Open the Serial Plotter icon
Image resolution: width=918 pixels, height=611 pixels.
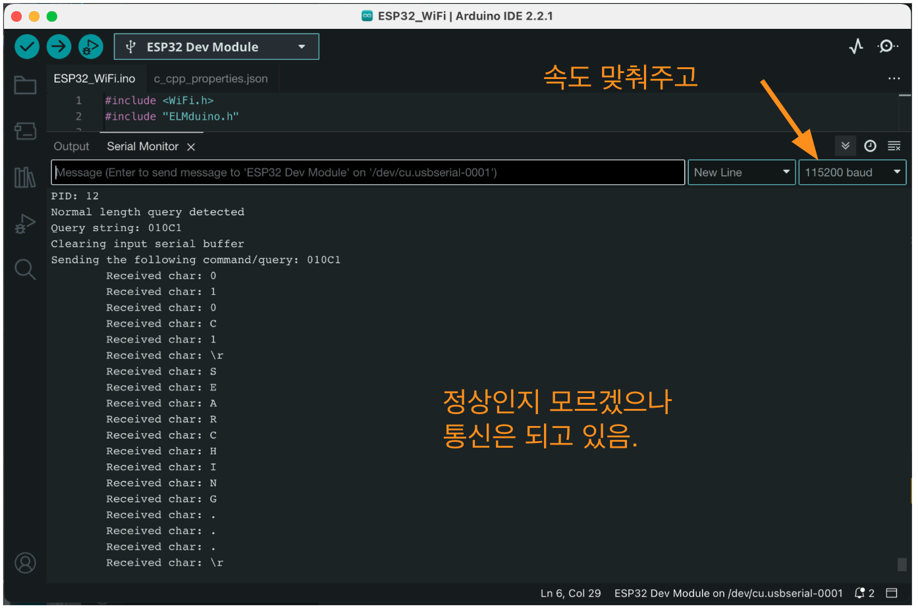click(x=856, y=46)
